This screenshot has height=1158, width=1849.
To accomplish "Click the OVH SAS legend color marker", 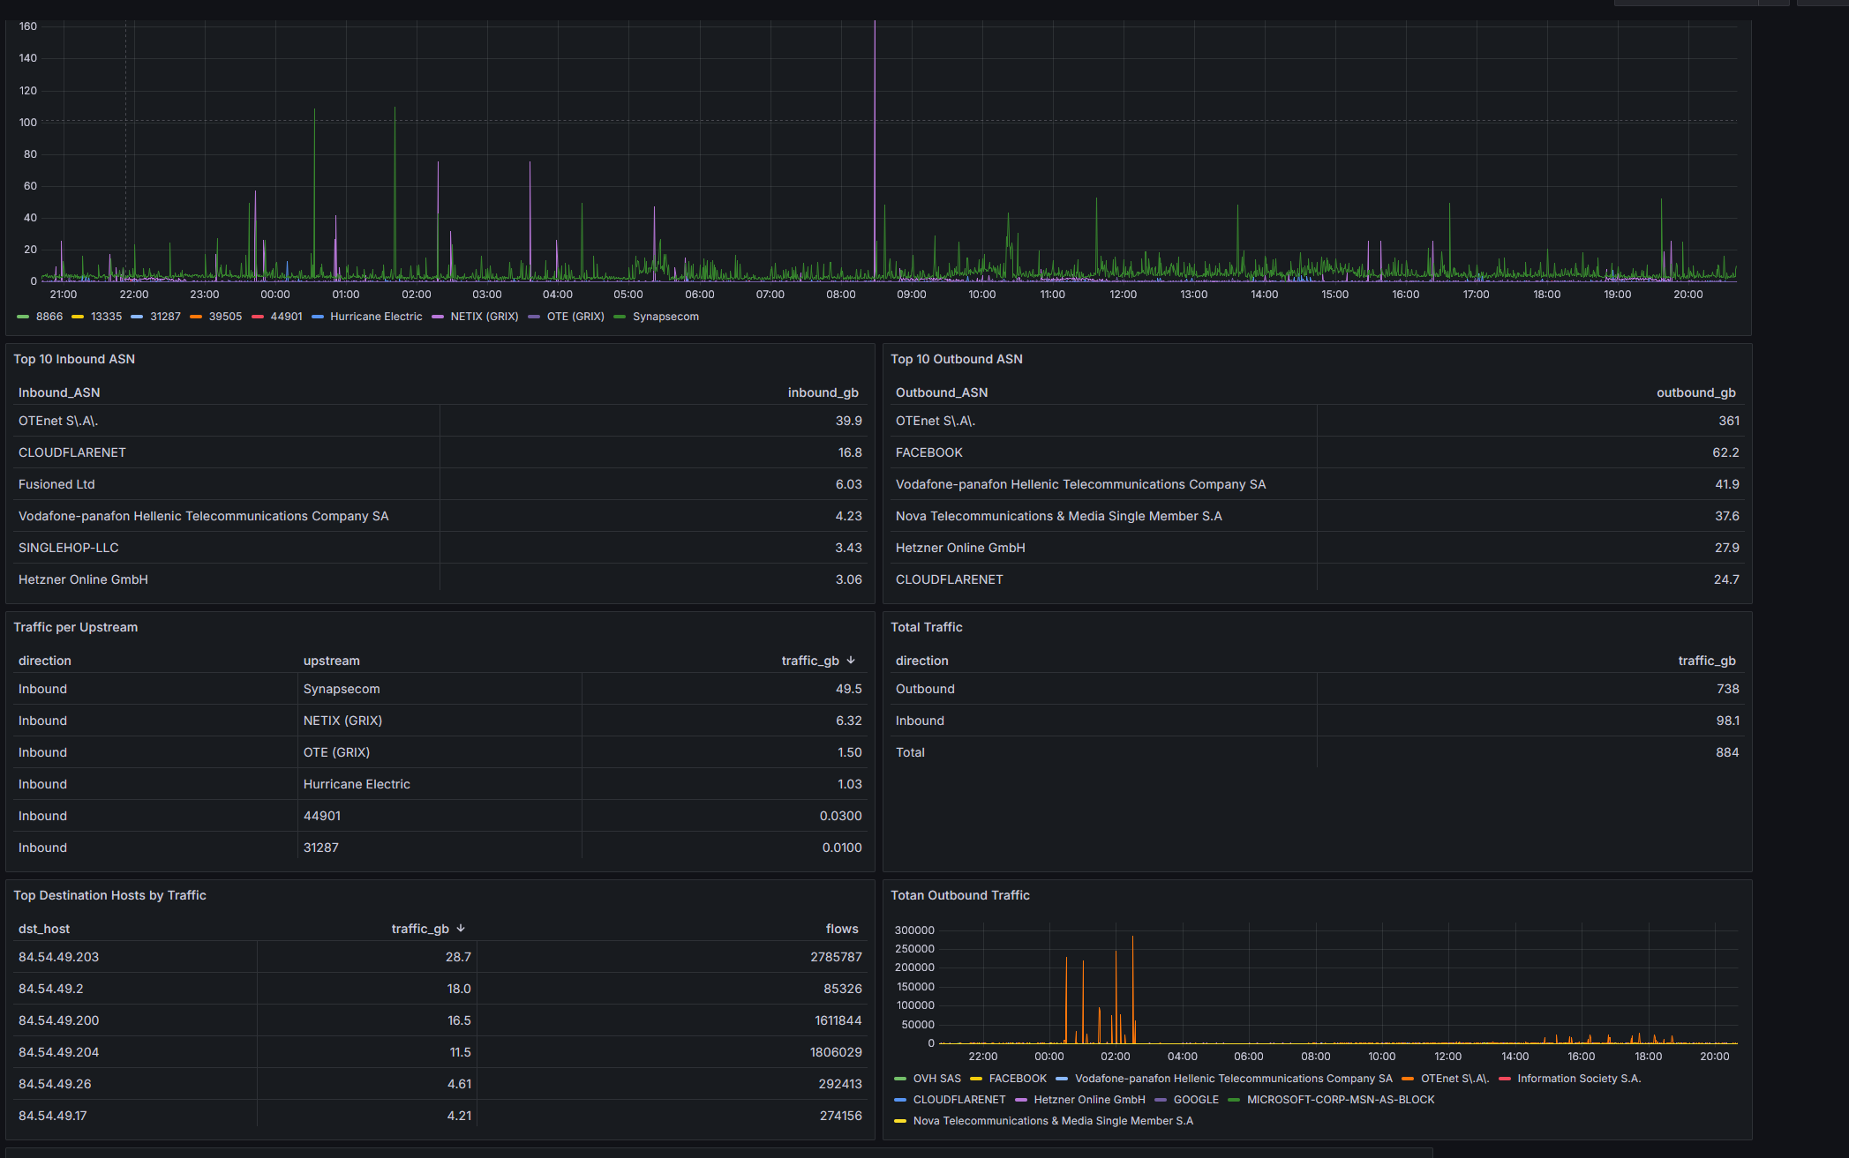I will click(900, 1079).
